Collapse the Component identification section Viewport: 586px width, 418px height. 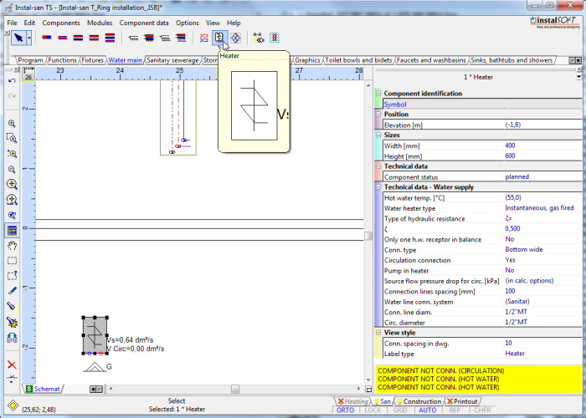(378, 94)
